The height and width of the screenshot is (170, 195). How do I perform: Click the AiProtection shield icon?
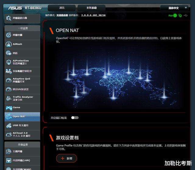pyautogui.click(x=9, y=62)
